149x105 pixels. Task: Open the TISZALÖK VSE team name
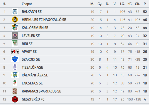tap(32, 67)
